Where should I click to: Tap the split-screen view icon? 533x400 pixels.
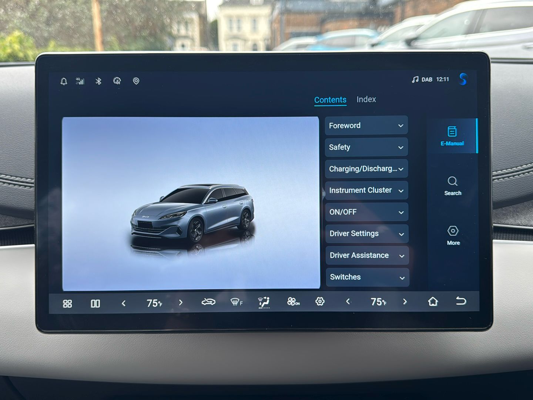[x=95, y=304]
